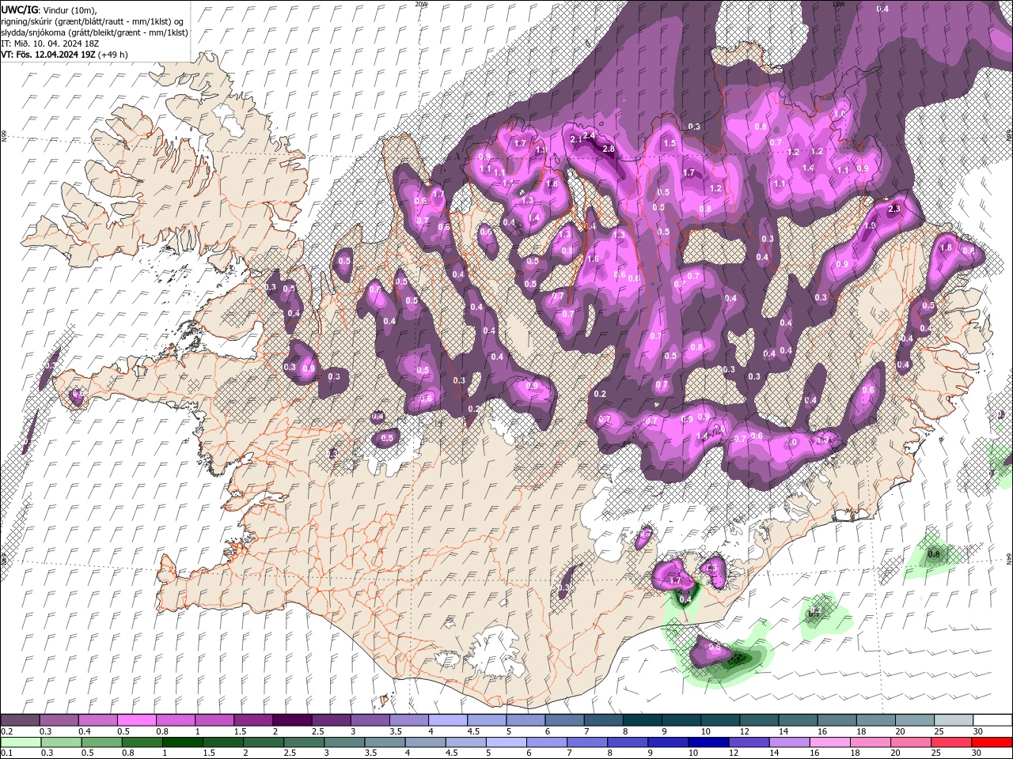Click rain legend swatch between 2.5 and 3

(x=303, y=742)
